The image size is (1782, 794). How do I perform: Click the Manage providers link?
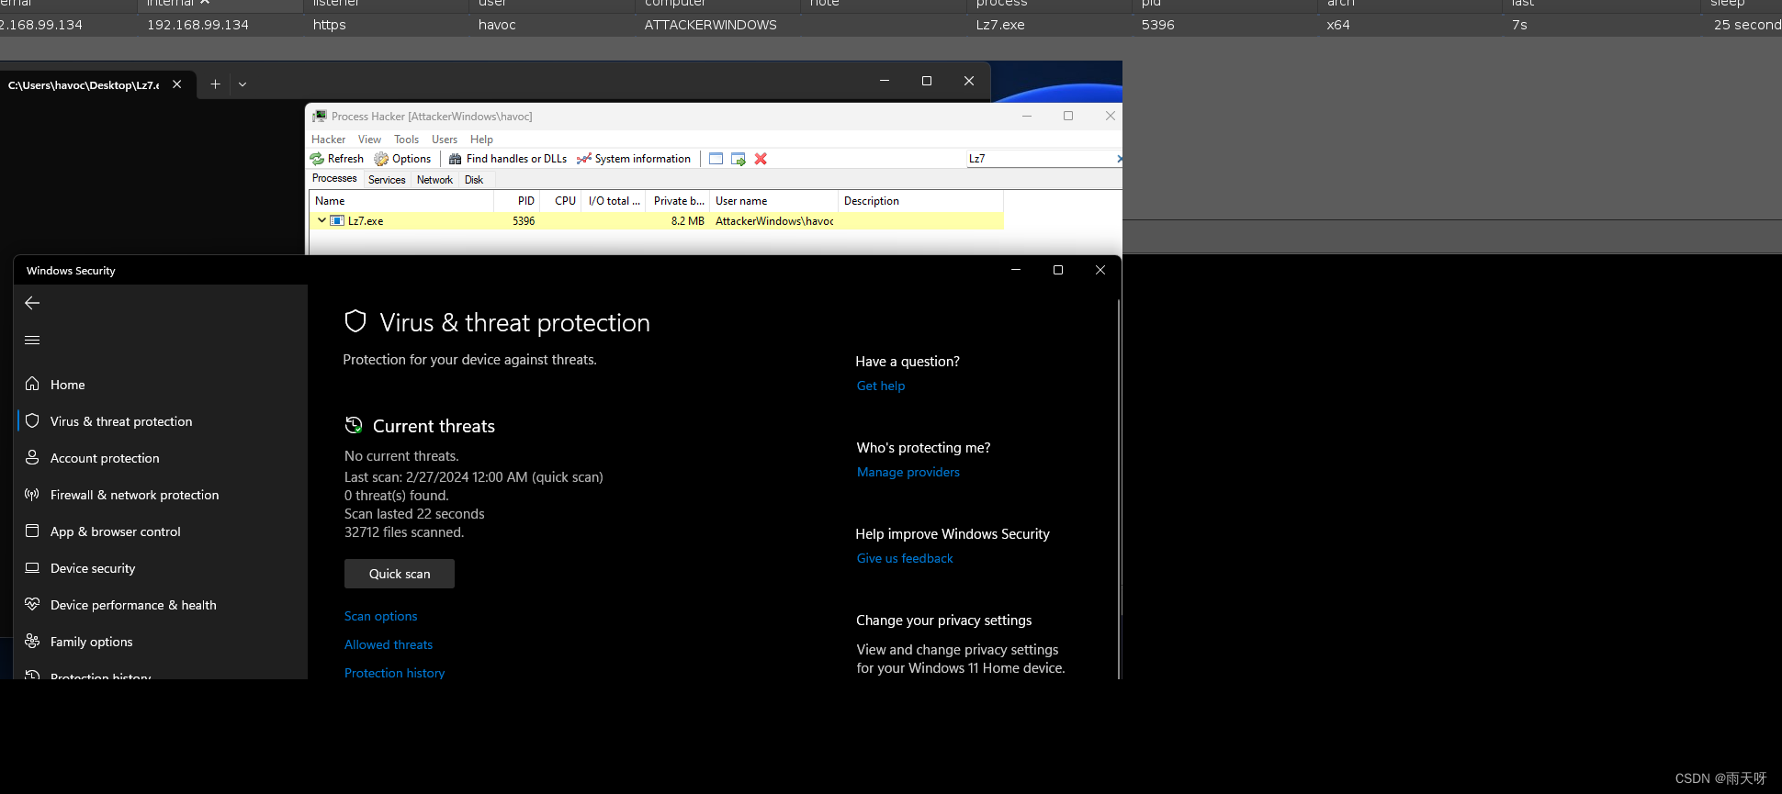[x=908, y=472]
